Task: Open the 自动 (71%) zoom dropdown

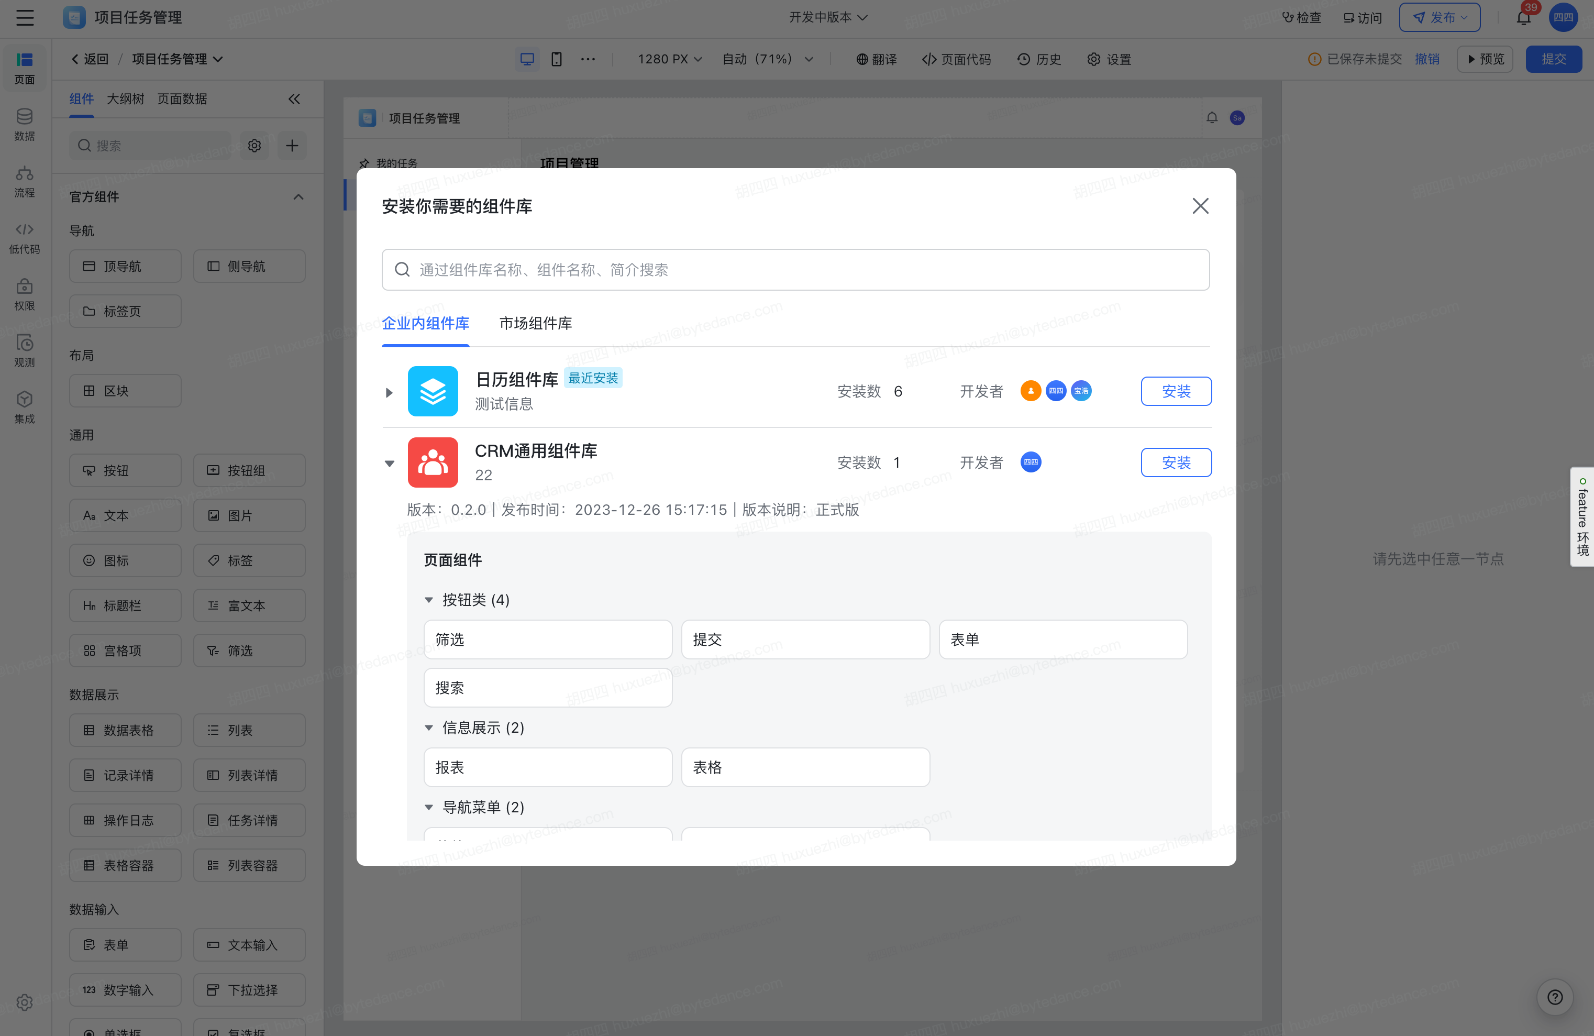Action: point(768,59)
